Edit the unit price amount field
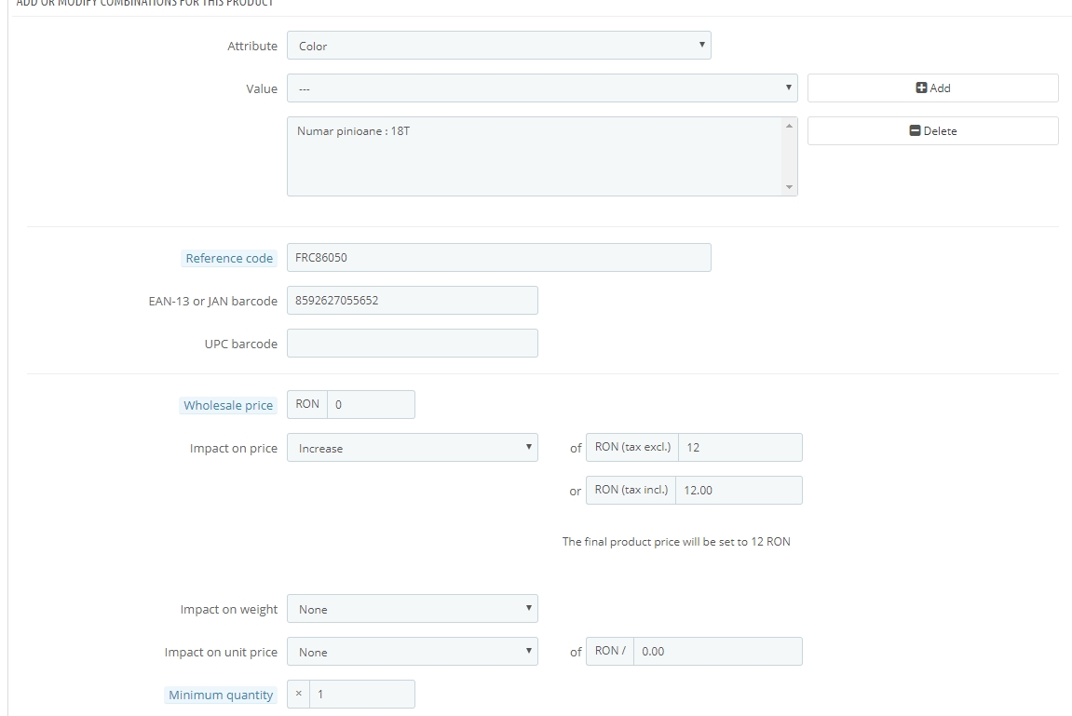 (x=717, y=652)
